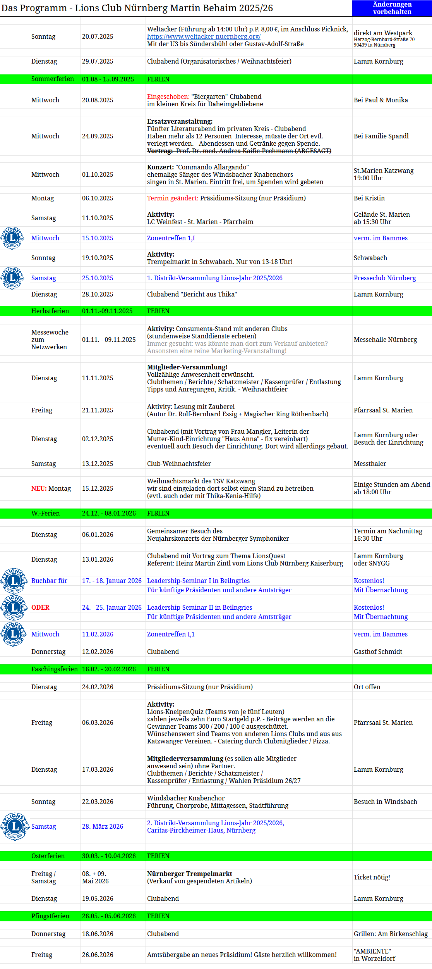Open the 2. Distrikt-Versammlung Lions-Jahr 2025/2026 link
432x969 pixels.
pyautogui.click(x=215, y=822)
